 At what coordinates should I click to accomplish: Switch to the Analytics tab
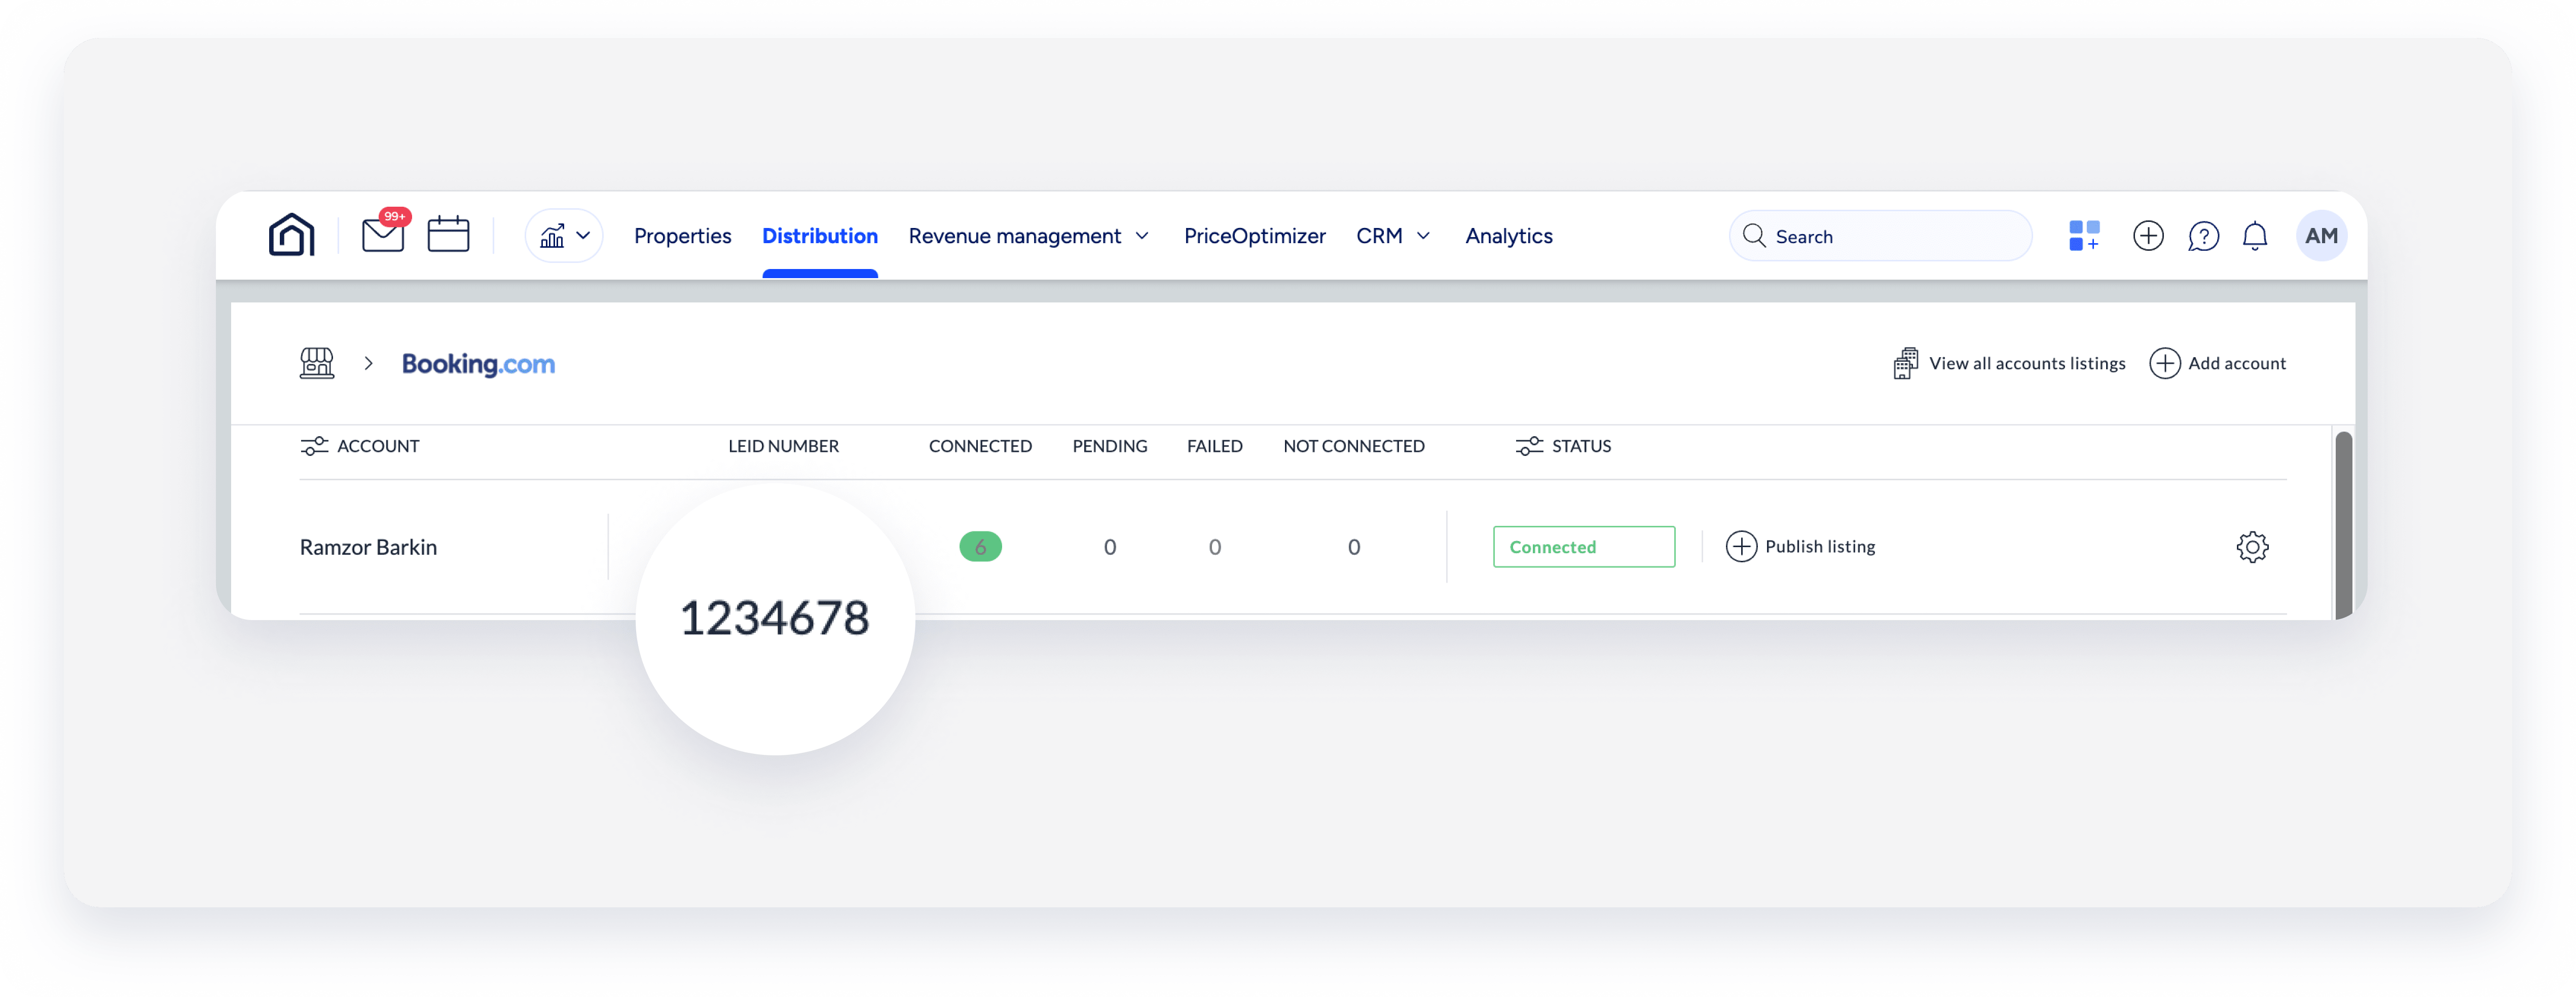pos(1508,236)
